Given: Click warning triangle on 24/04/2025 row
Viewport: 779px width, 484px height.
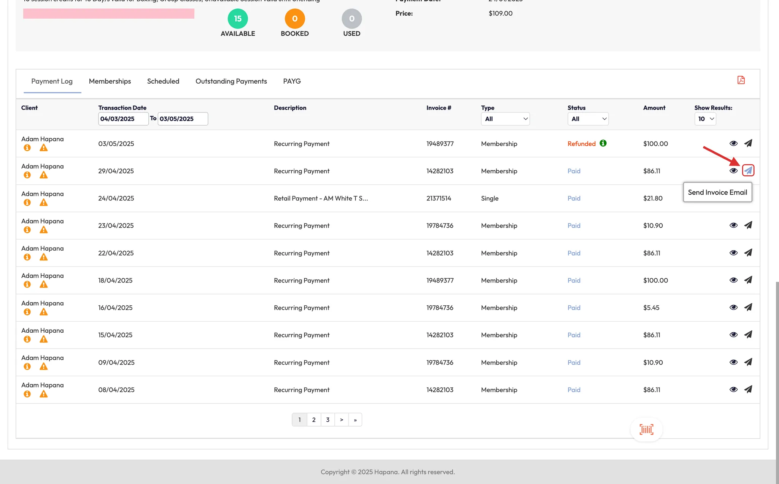Looking at the screenshot, I should pyautogui.click(x=44, y=203).
